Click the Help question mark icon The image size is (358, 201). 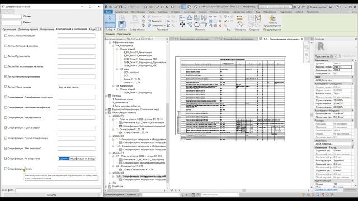(337, 7)
